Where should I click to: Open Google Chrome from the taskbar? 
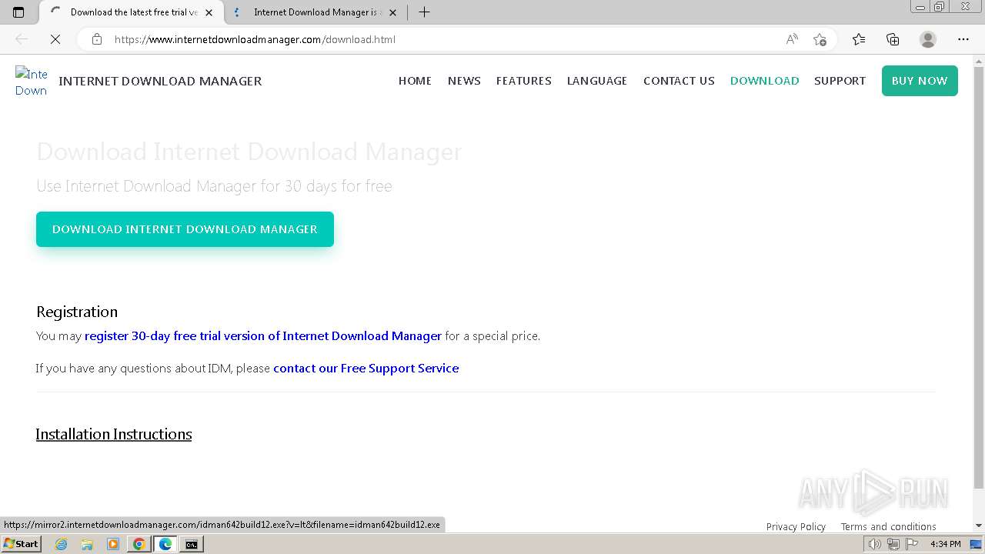(139, 544)
